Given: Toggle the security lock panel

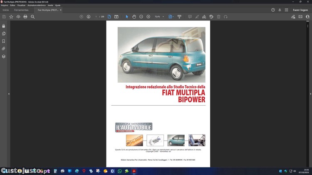Looking at the screenshot, I should click(x=4, y=26).
